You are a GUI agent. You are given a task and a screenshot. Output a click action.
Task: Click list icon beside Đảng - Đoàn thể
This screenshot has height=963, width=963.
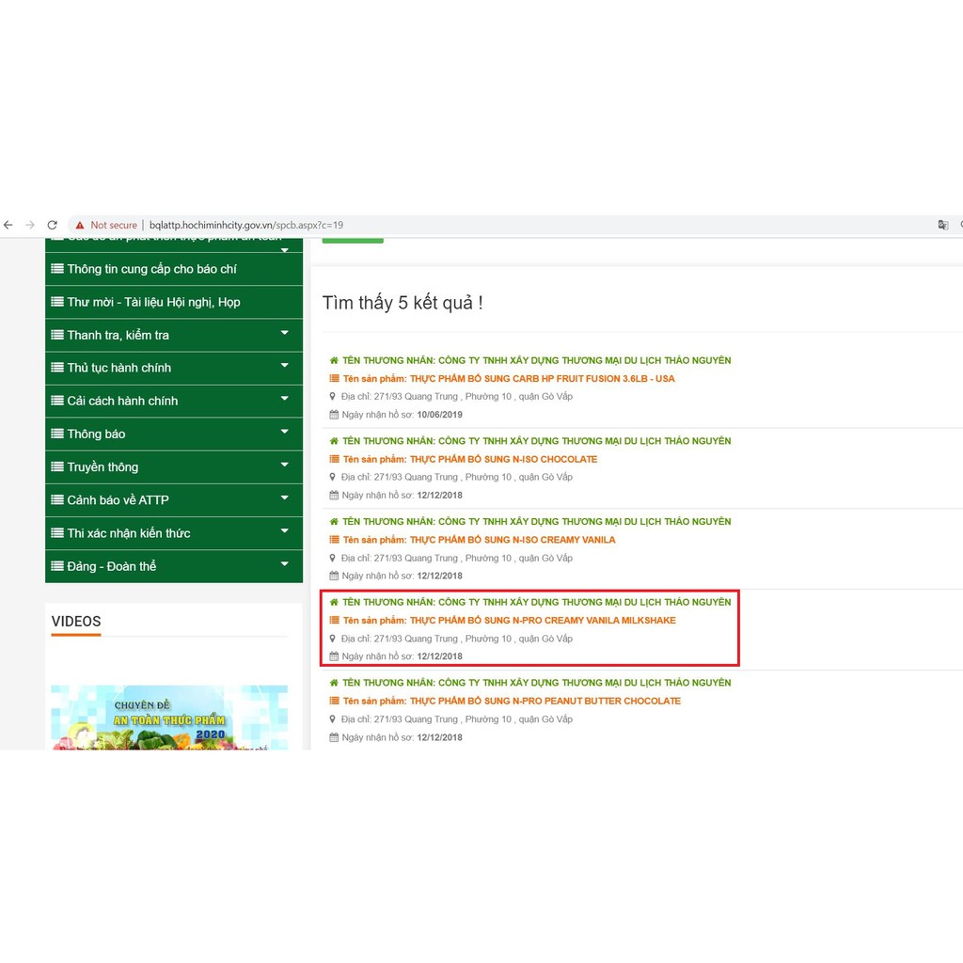(57, 566)
